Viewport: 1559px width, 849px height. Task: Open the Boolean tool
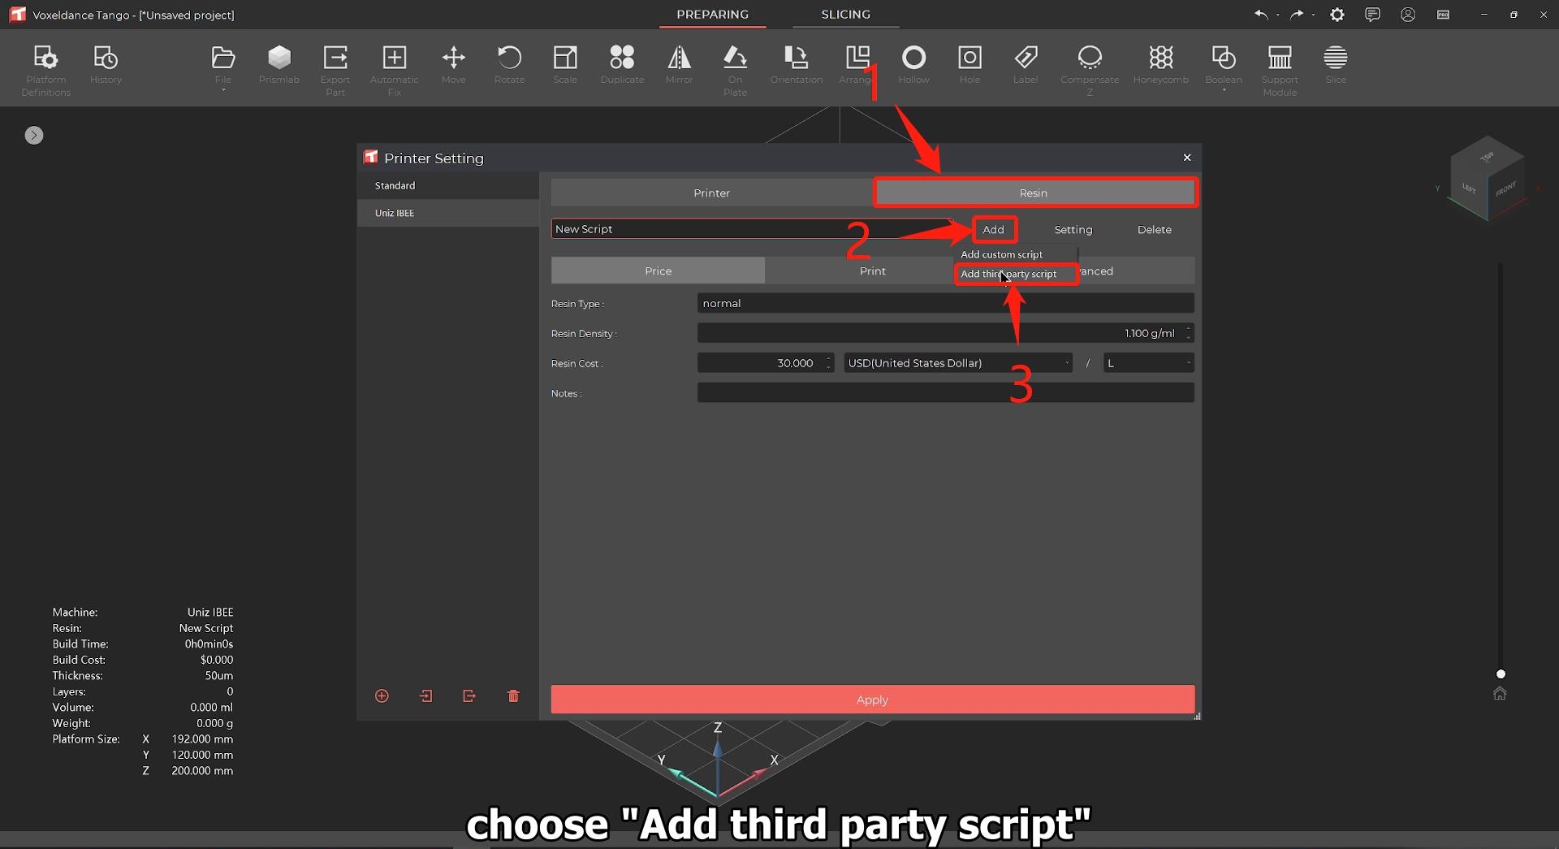click(x=1224, y=67)
